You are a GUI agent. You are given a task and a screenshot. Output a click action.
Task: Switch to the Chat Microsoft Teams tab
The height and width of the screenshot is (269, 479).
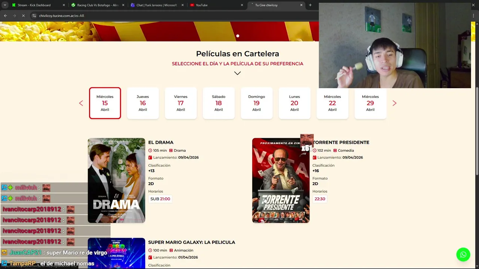point(156,5)
